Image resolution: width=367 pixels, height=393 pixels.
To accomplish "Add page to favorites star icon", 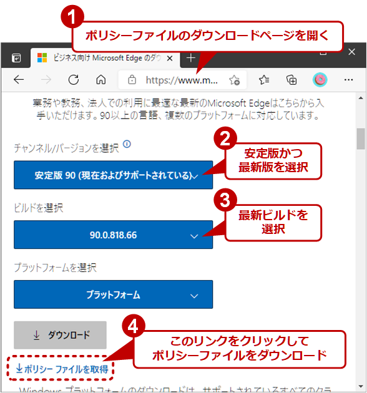I will tap(234, 80).
